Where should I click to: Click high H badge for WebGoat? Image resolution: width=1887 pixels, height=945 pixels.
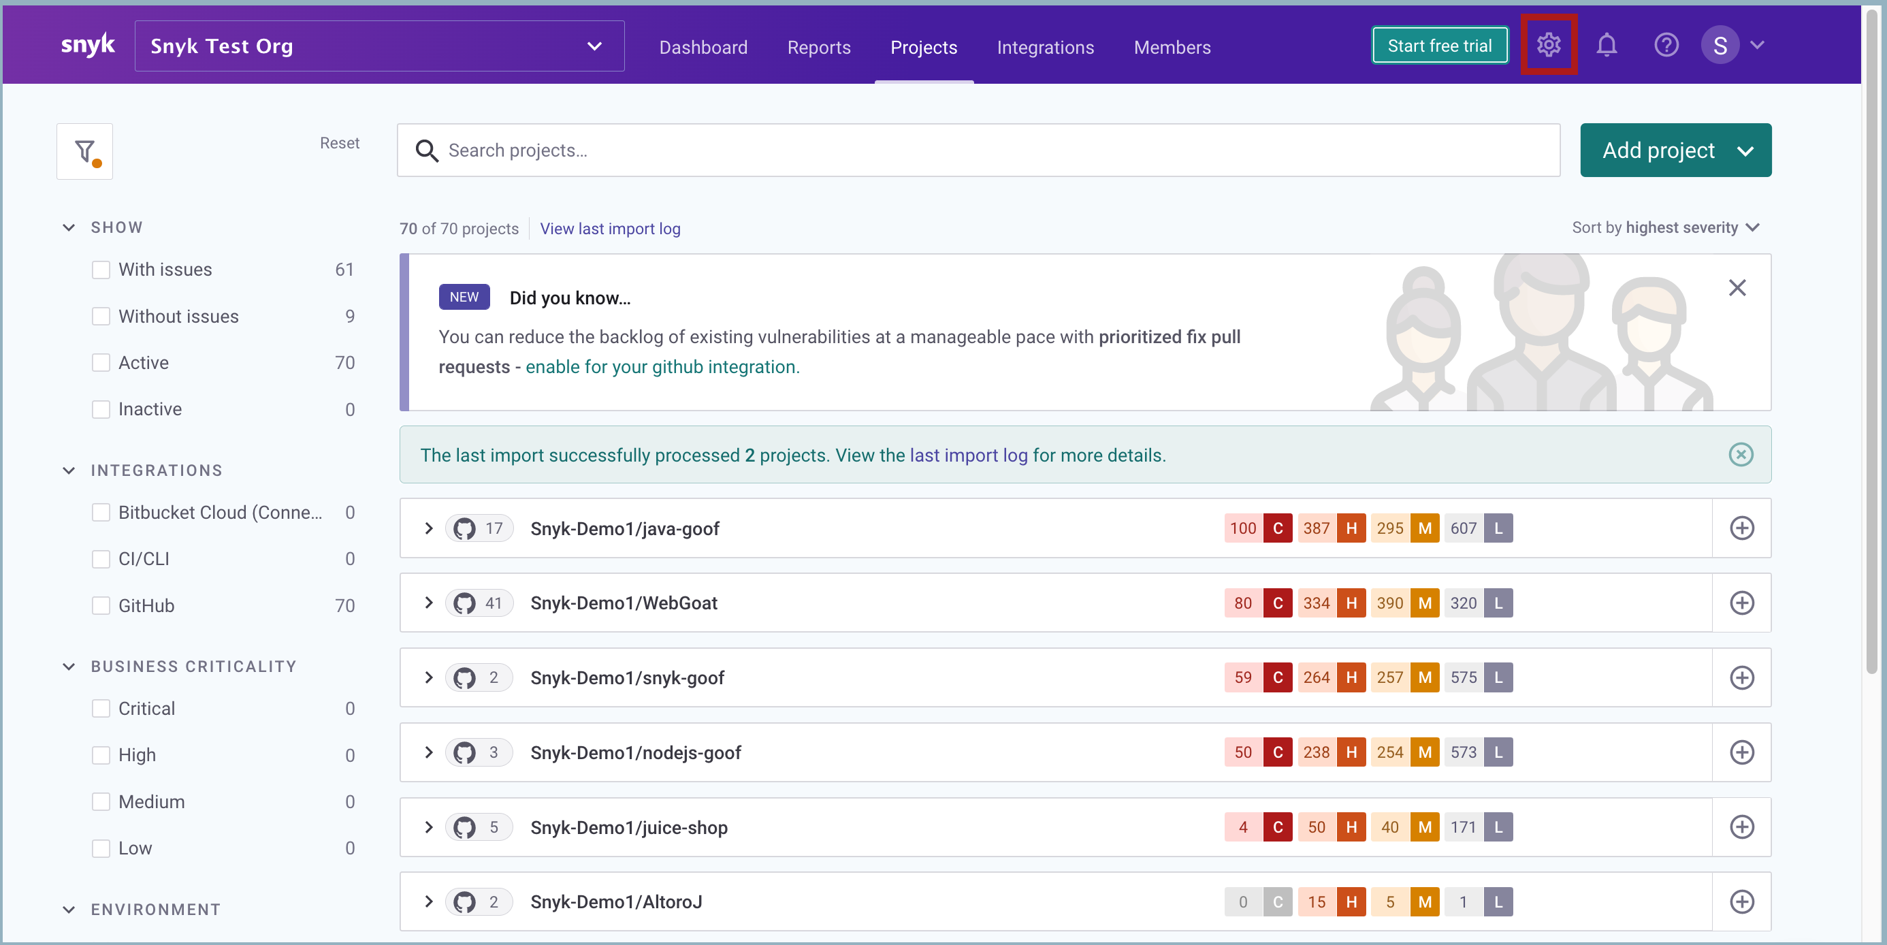(x=1351, y=603)
